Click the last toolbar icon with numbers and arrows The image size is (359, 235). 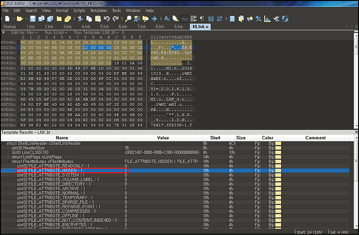pyautogui.click(x=285, y=19)
